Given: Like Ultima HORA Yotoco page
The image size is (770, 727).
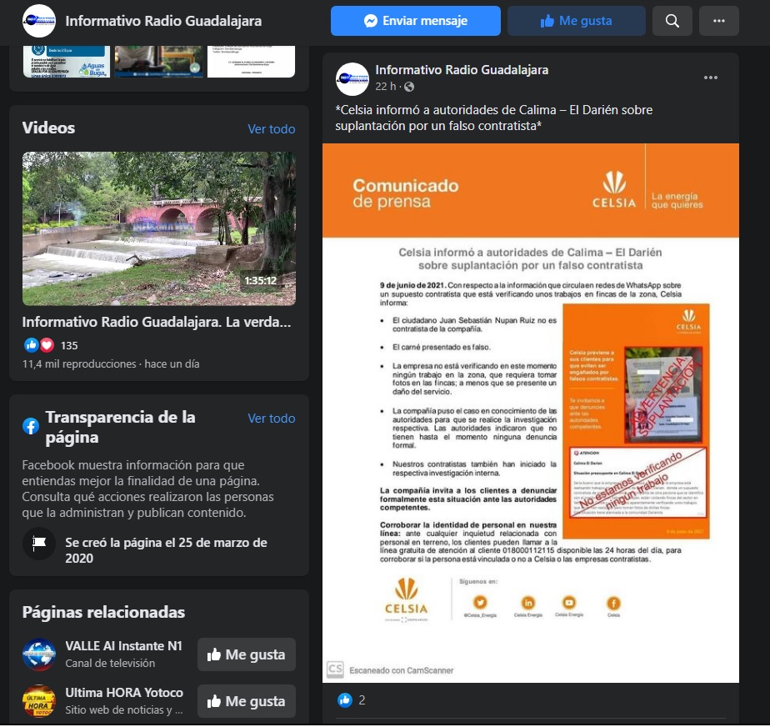Looking at the screenshot, I should point(247,701).
